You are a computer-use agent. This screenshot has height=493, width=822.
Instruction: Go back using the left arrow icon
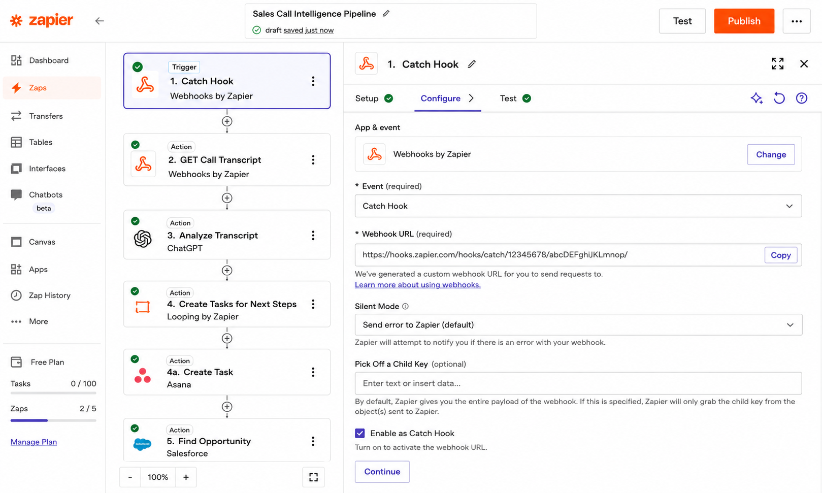coord(100,21)
